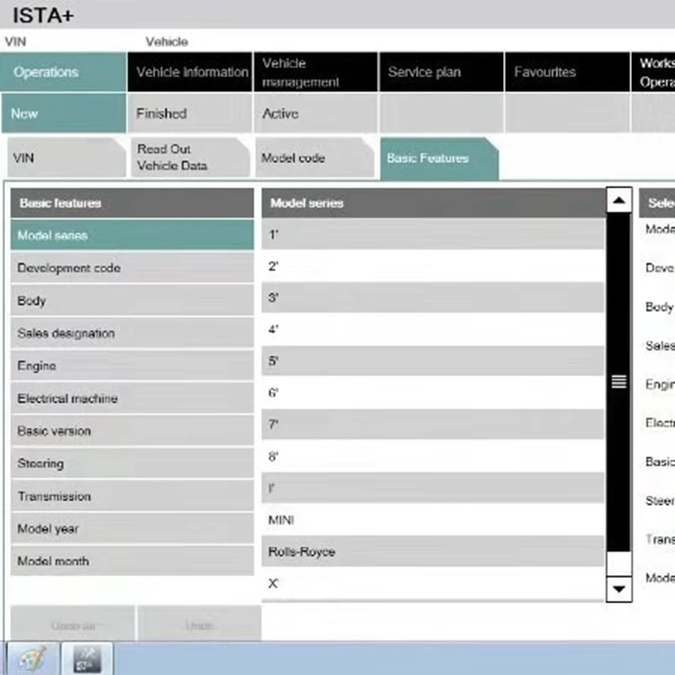This screenshot has width=675, height=675.
Task: Select the I' model series row
Action: pyautogui.click(x=433, y=488)
